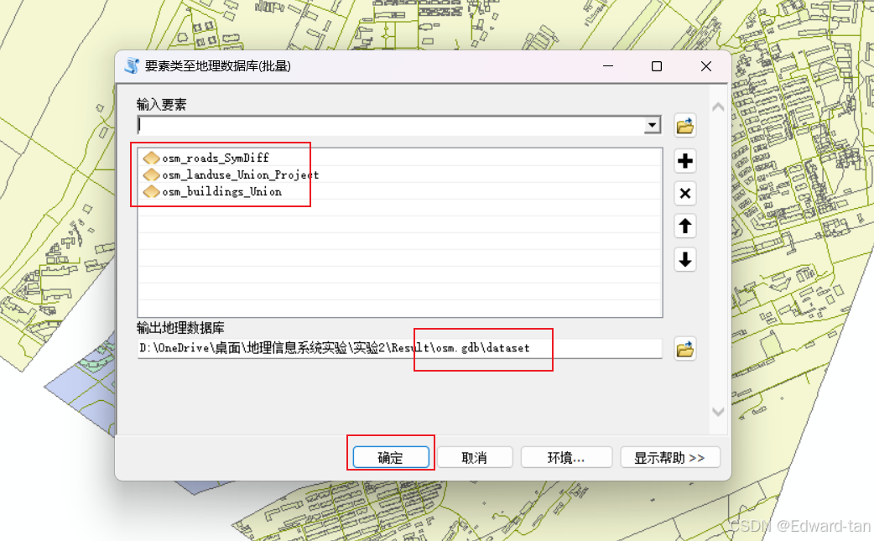Confirm with the 确定 button
Viewport: 874px width, 541px height.
(x=391, y=457)
